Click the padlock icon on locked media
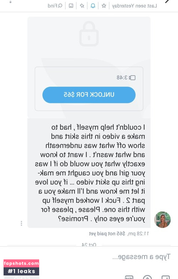Viewport: 178px width, 279px height. (x=89, y=34)
